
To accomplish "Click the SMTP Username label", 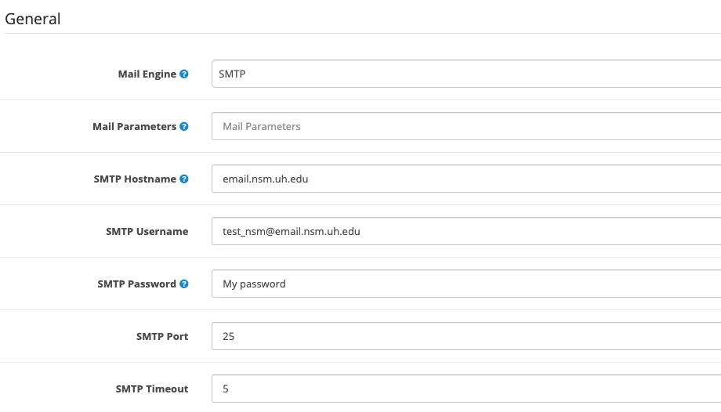I will (147, 231).
